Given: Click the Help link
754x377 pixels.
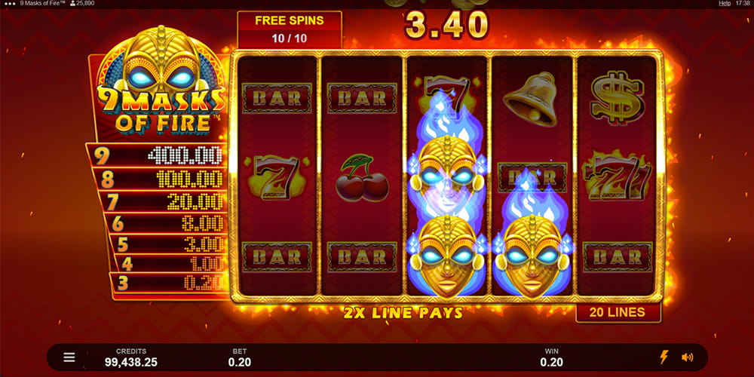Looking at the screenshot, I should pyautogui.click(x=725, y=3).
